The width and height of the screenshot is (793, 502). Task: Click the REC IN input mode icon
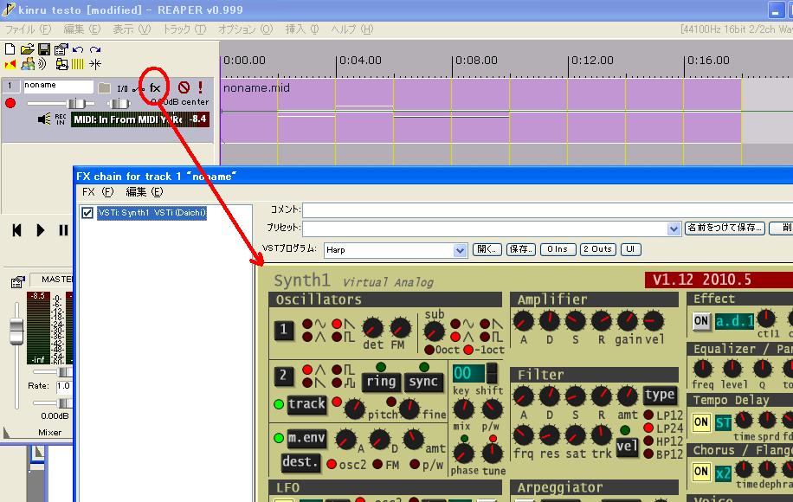(x=61, y=119)
